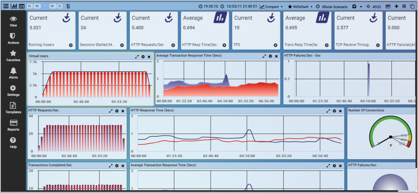Open gear on Running Vusers widget

70,45
